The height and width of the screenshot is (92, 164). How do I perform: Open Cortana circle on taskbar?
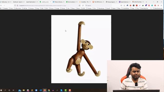(9, 90)
